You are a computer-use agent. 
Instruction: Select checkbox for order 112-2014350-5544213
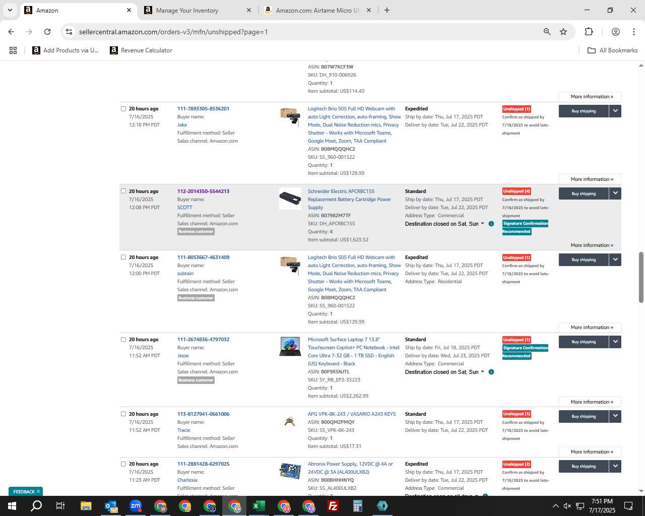[123, 191]
